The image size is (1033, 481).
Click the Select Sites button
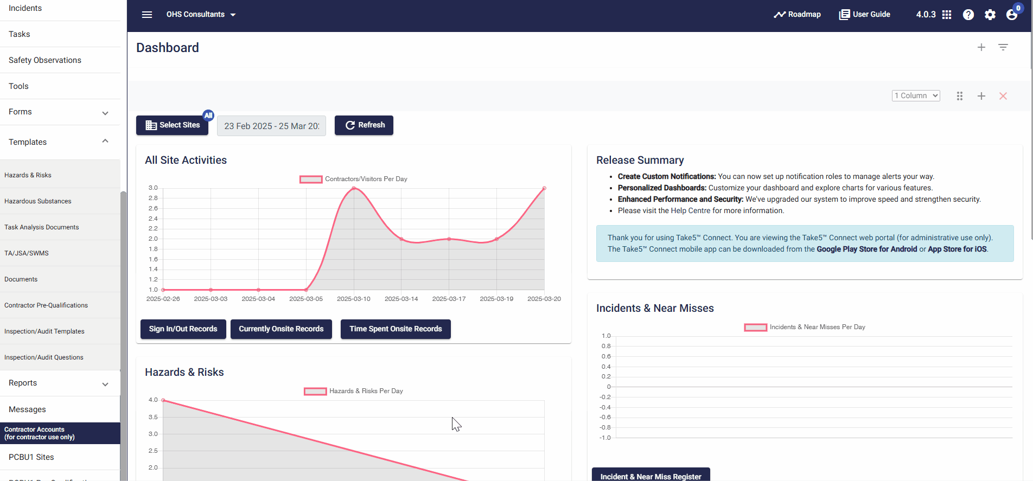point(173,125)
